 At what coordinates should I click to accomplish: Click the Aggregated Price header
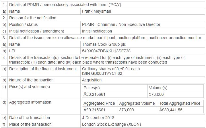(99, 103)
